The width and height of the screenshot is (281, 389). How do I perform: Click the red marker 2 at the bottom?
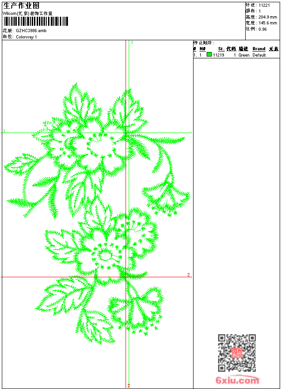[x=129, y=386]
